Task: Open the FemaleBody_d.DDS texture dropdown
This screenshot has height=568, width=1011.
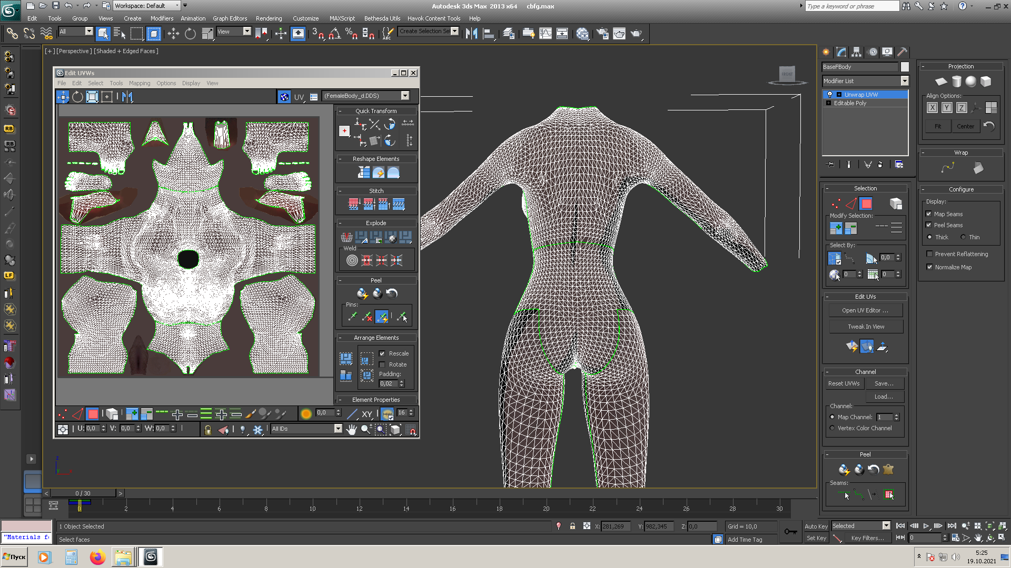Action: point(405,96)
